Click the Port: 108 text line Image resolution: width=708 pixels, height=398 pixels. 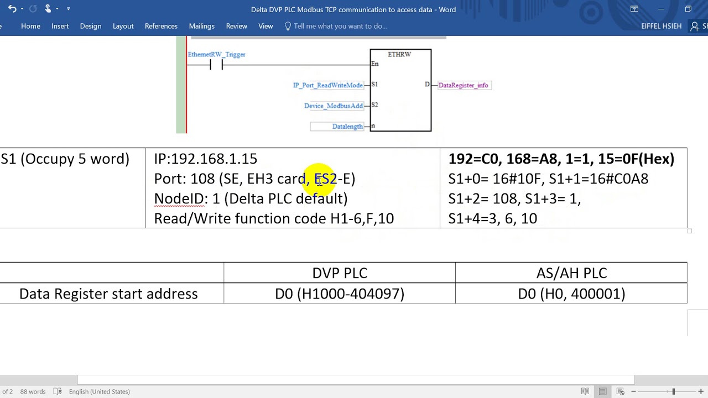(254, 179)
